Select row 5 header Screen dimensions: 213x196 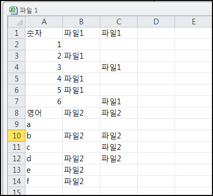point(17,79)
